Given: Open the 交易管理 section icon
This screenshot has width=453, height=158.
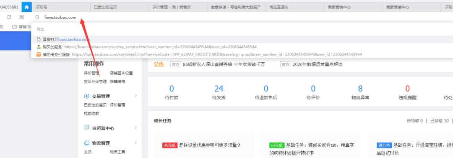Looking at the screenshot, I should click(x=86, y=96).
